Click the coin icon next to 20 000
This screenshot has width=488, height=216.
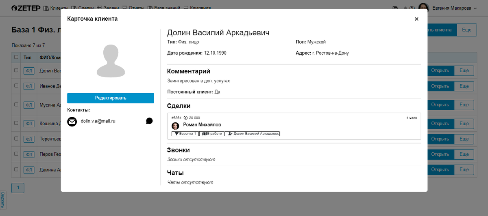[185, 118]
